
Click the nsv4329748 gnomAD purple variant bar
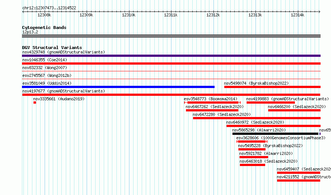coord(171,56)
